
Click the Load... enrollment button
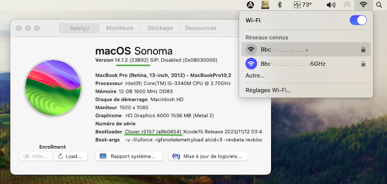click(71, 156)
